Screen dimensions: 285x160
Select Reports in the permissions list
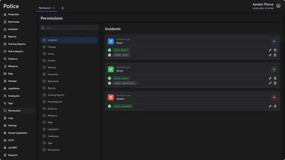[69, 88]
